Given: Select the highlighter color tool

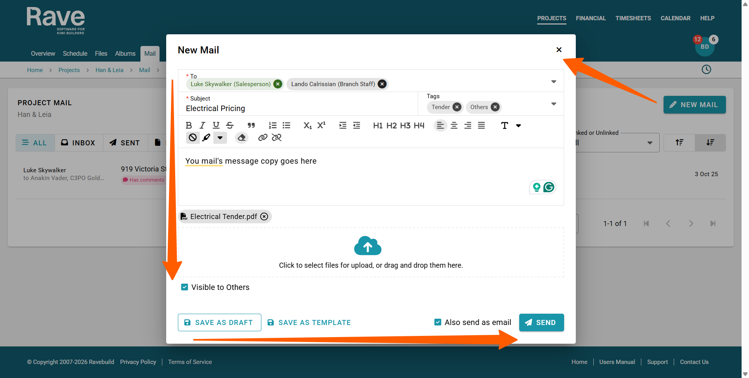Looking at the screenshot, I should click(206, 138).
